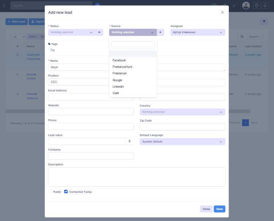Close the Add new lead dialog with X

click(x=222, y=13)
